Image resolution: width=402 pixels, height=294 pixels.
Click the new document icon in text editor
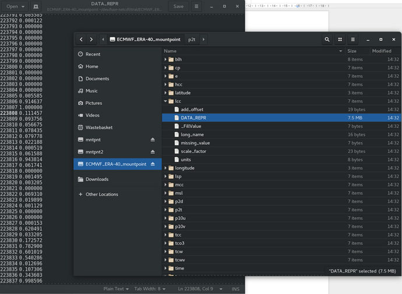pyautogui.click(x=36, y=6)
